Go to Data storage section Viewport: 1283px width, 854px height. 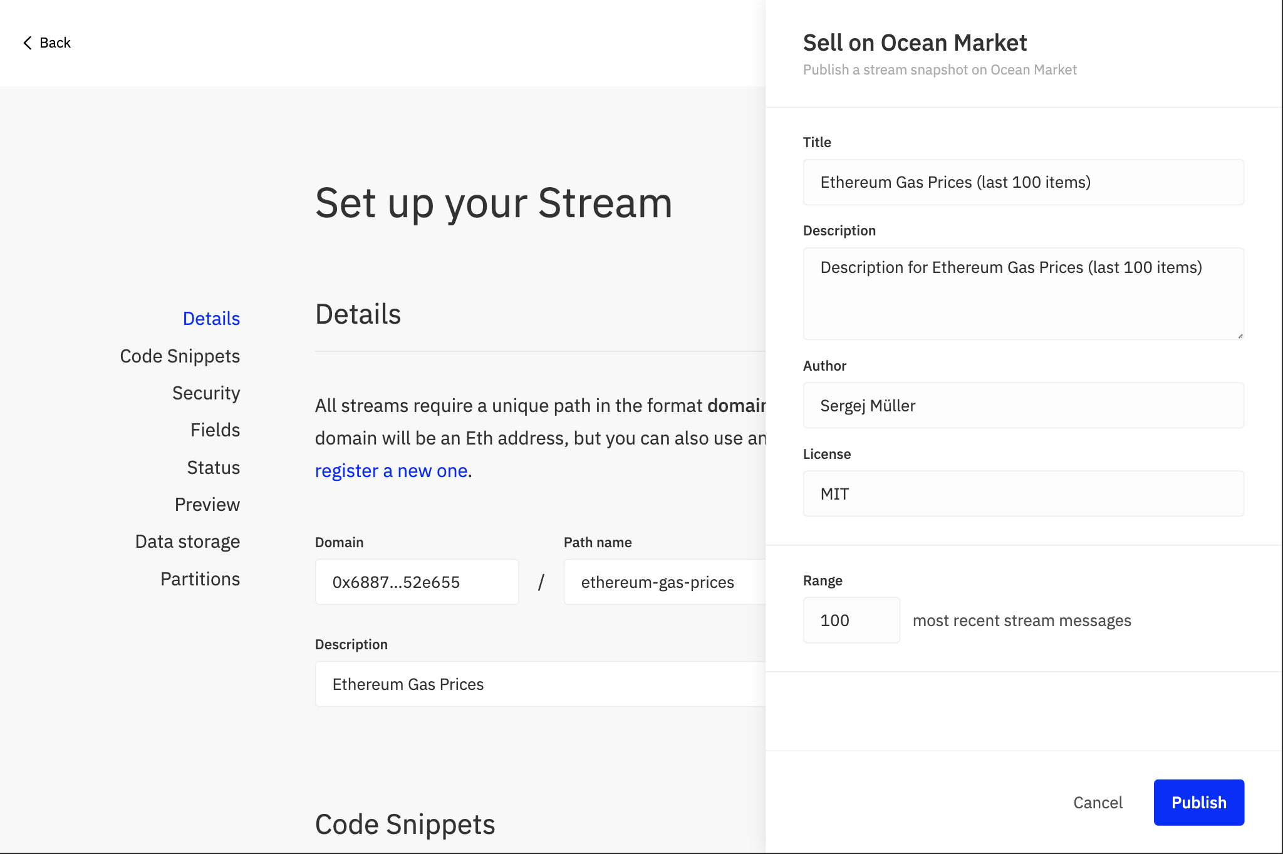tap(187, 542)
